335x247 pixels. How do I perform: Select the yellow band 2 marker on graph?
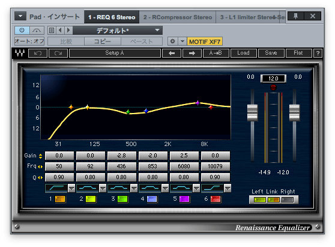pyautogui.click(x=87, y=107)
